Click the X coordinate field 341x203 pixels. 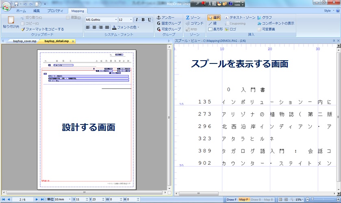pyautogui.click(x=80, y=199)
